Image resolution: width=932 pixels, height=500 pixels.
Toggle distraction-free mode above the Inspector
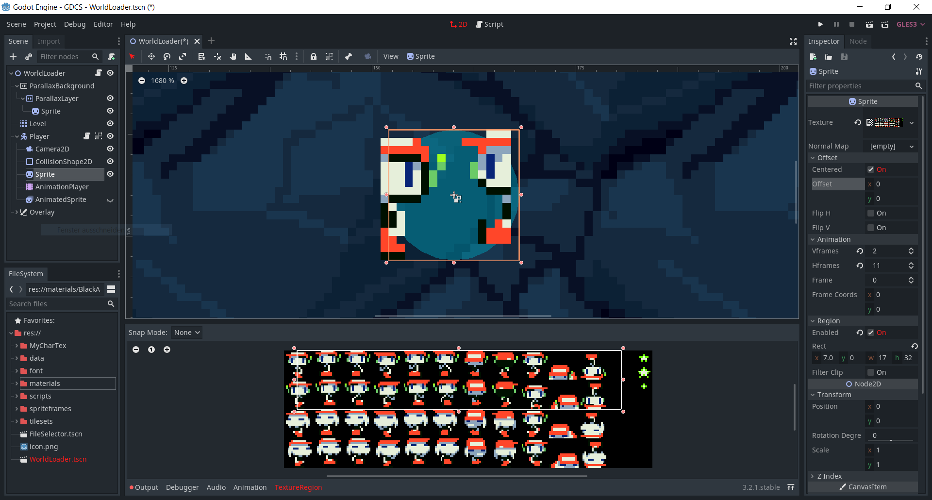[793, 41]
